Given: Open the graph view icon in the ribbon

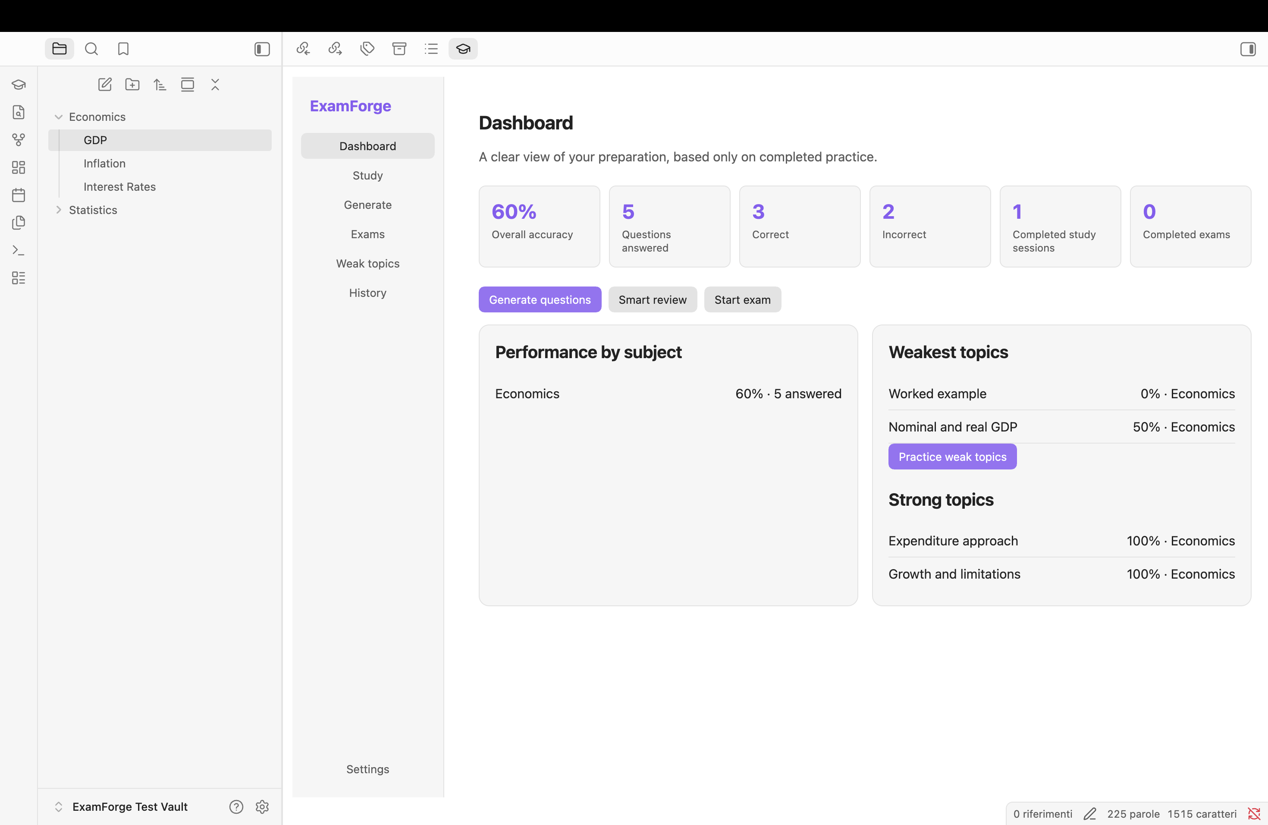Looking at the screenshot, I should pyautogui.click(x=19, y=140).
